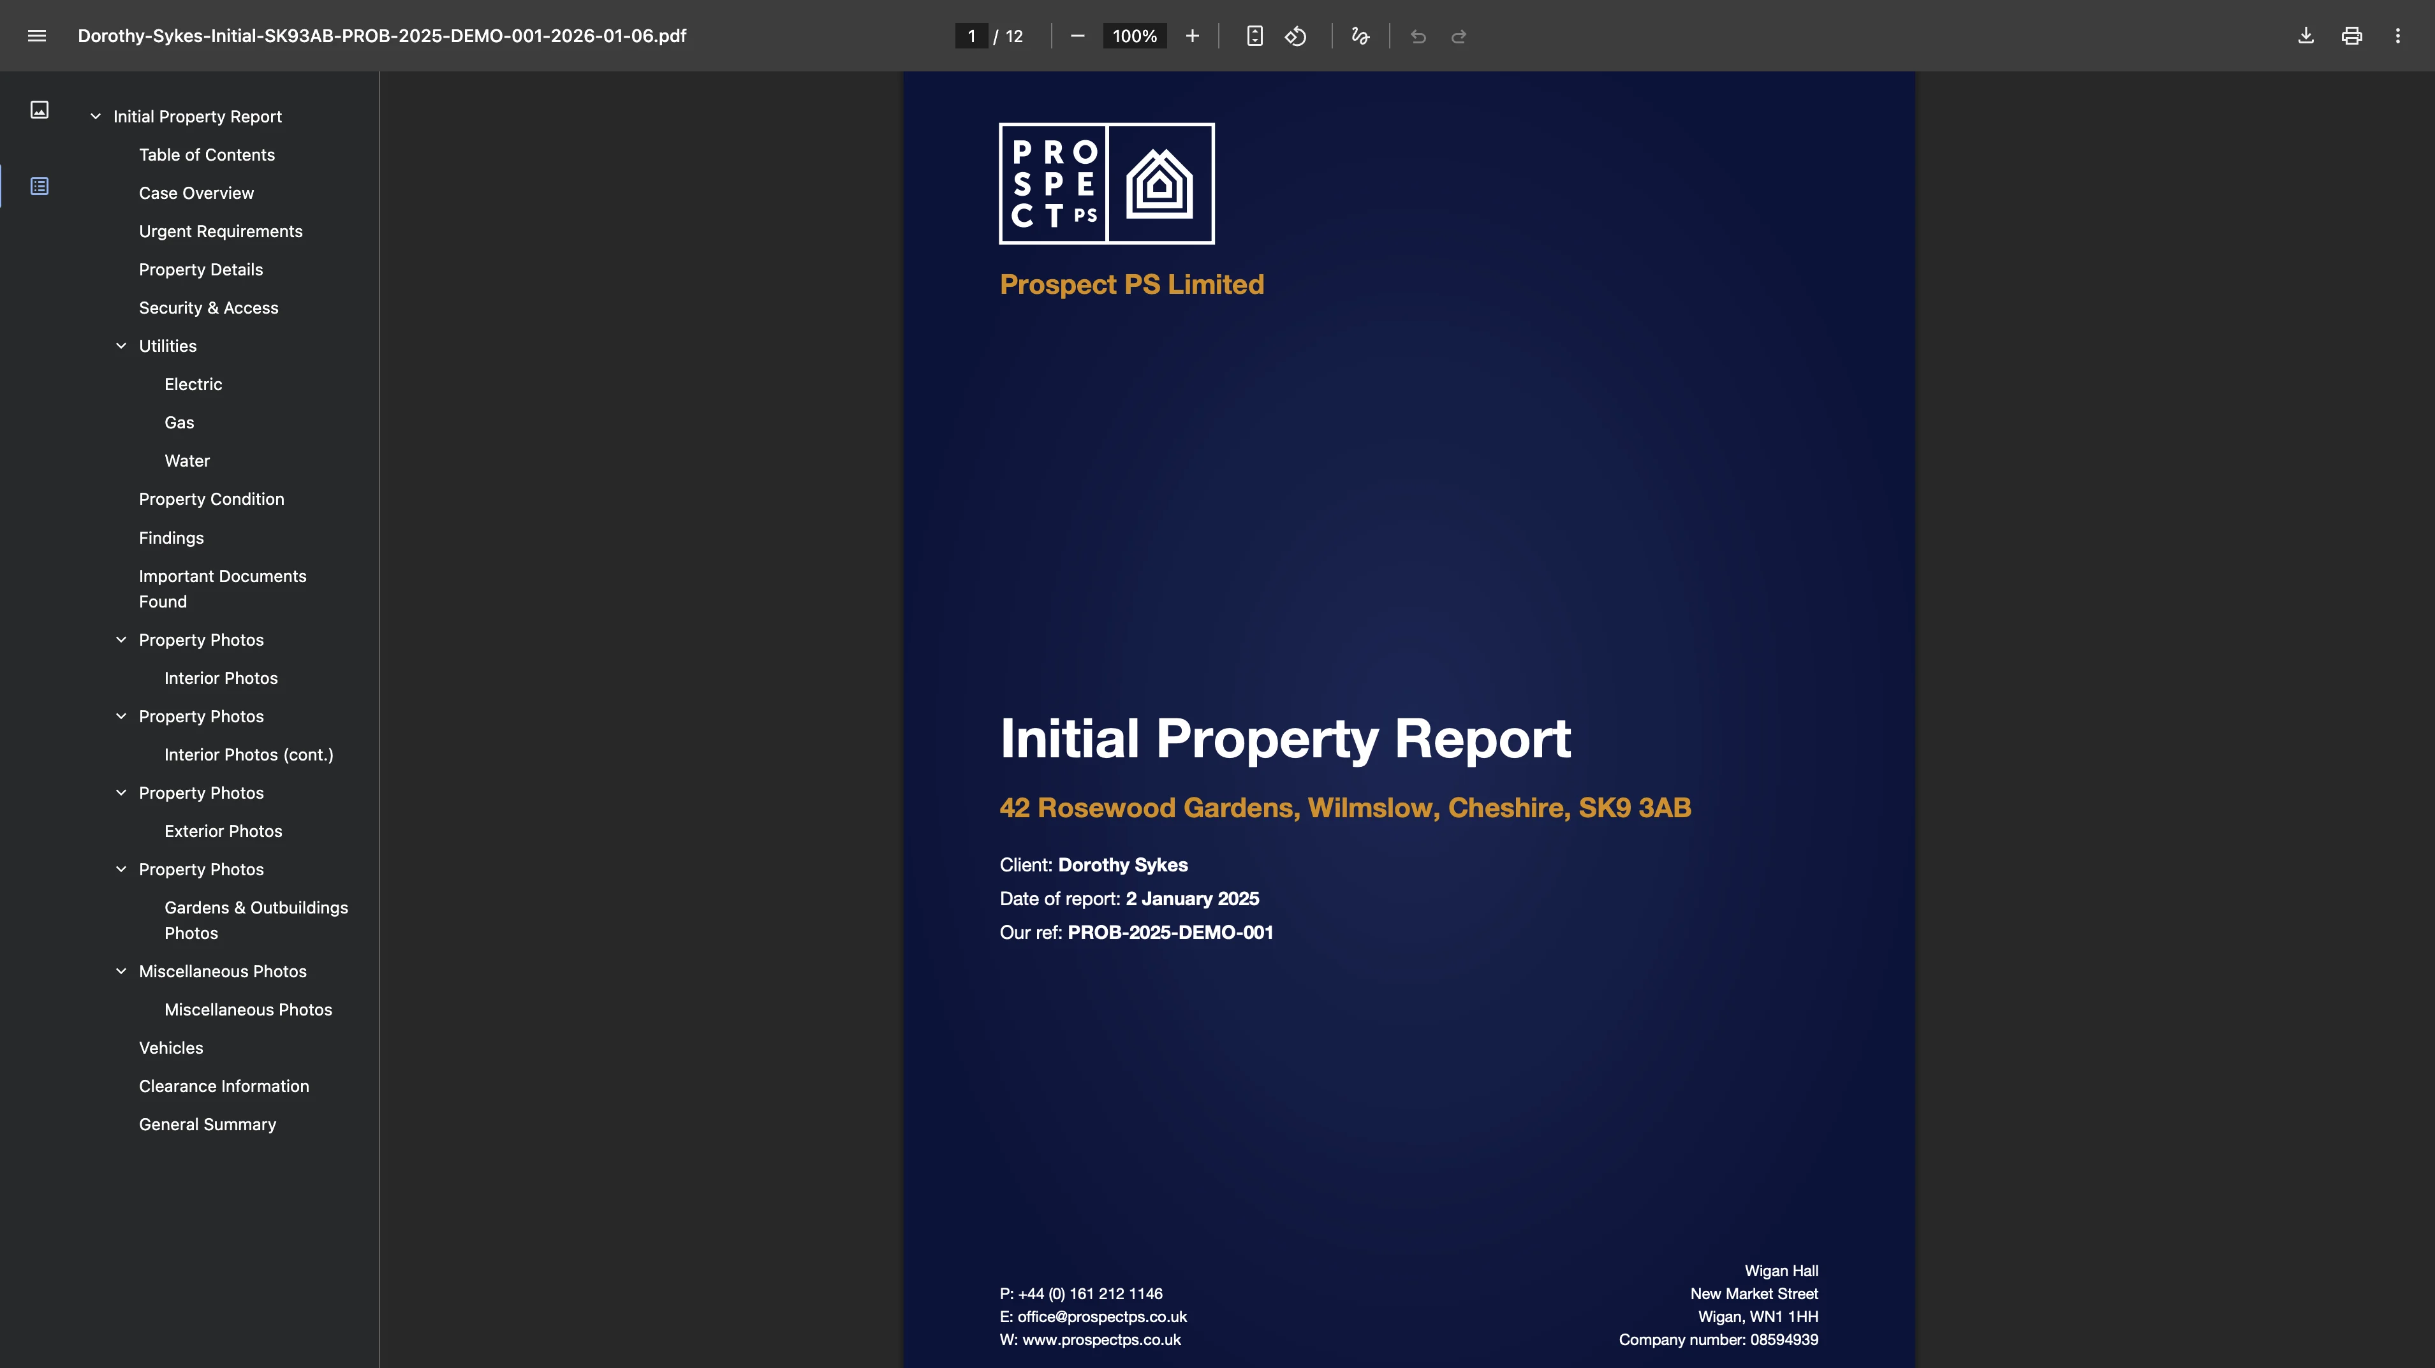Click the fit to page icon
The width and height of the screenshot is (2435, 1368).
pos(1254,36)
